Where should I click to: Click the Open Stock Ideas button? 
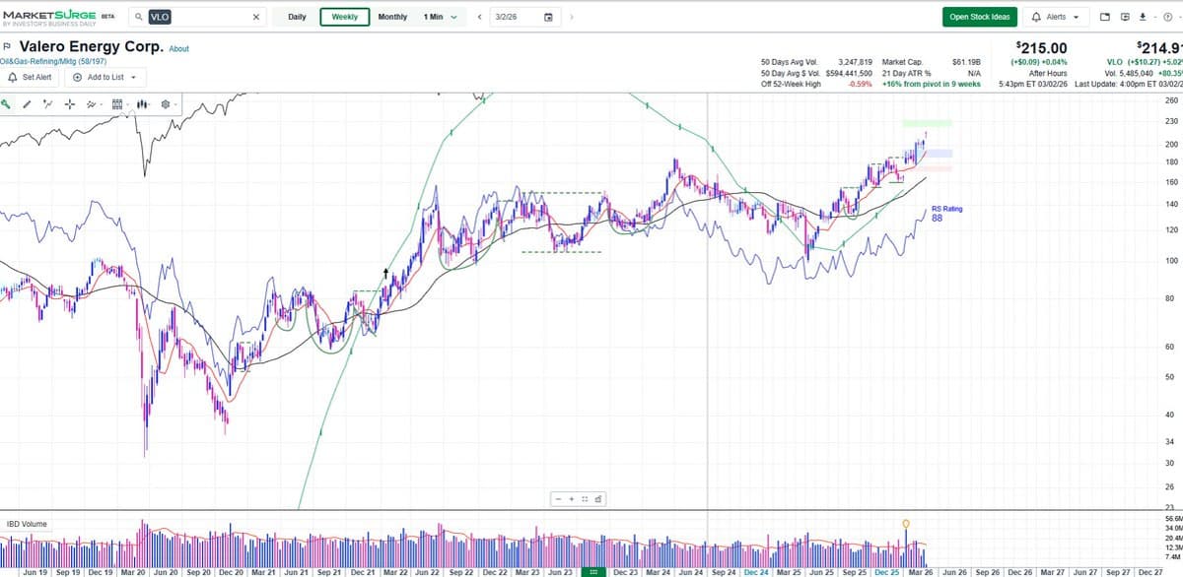979,17
